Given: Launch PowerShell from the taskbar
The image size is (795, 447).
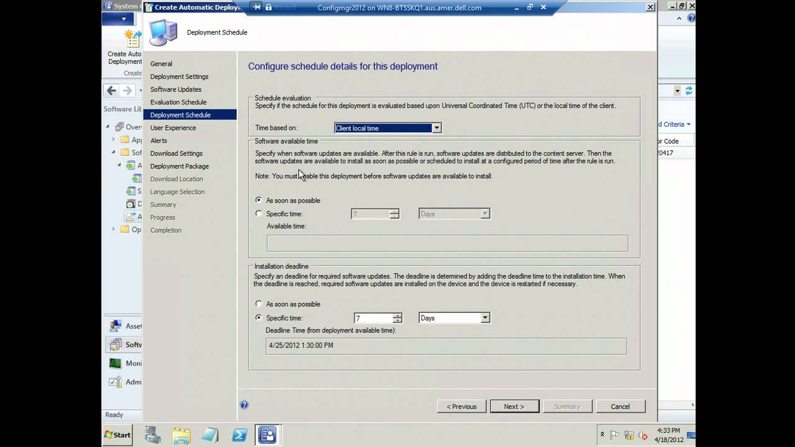Looking at the screenshot, I should tap(240, 435).
